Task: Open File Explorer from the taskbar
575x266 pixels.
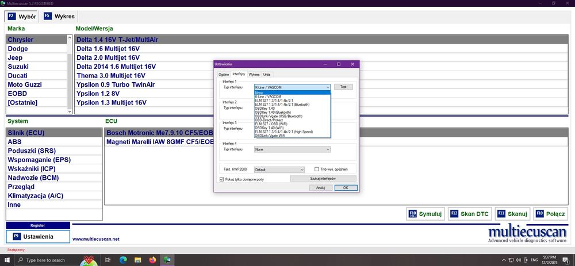Action: (138, 260)
